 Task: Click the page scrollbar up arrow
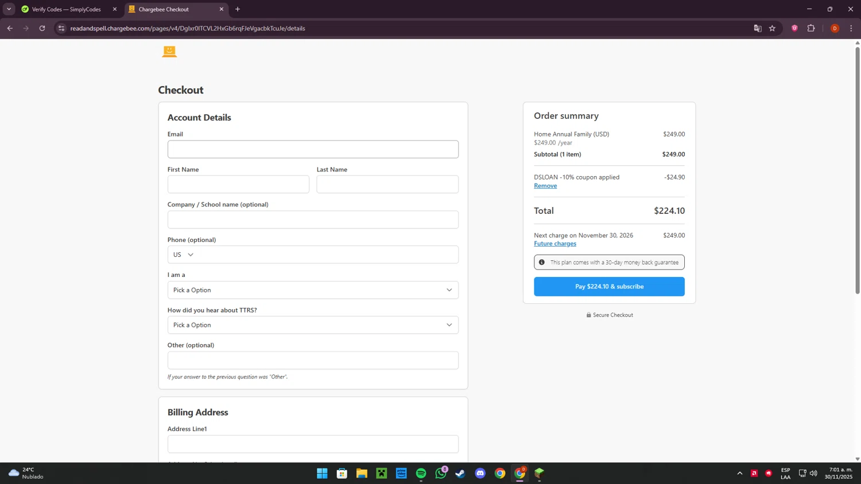[x=858, y=42]
